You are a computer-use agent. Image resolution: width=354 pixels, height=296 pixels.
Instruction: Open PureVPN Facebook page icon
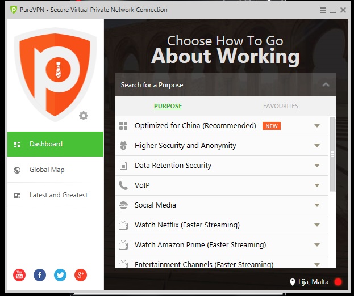pyautogui.click(x=40, y=275)
